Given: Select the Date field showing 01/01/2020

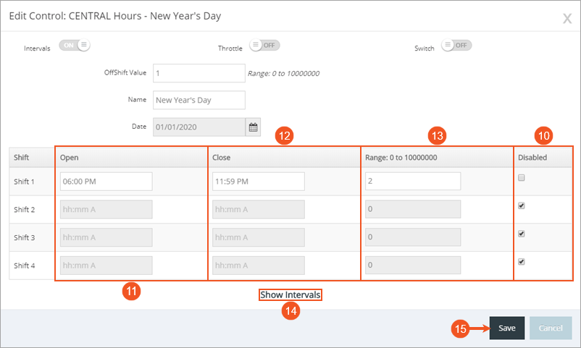Looking at the screenshot, I should pyautogui.click(x=199, y=127).
